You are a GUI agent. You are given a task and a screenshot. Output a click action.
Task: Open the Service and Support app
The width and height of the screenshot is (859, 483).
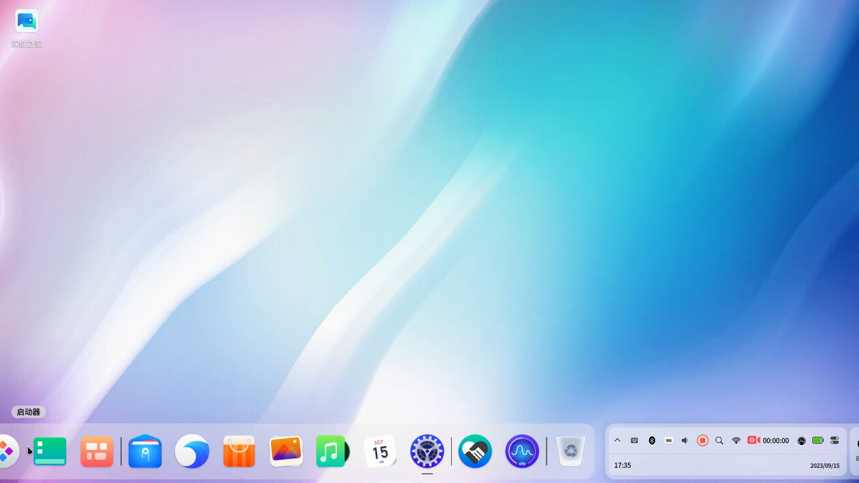coord(475,451)
